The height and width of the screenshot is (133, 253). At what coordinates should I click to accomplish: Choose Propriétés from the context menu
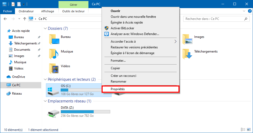pos(118,89)
